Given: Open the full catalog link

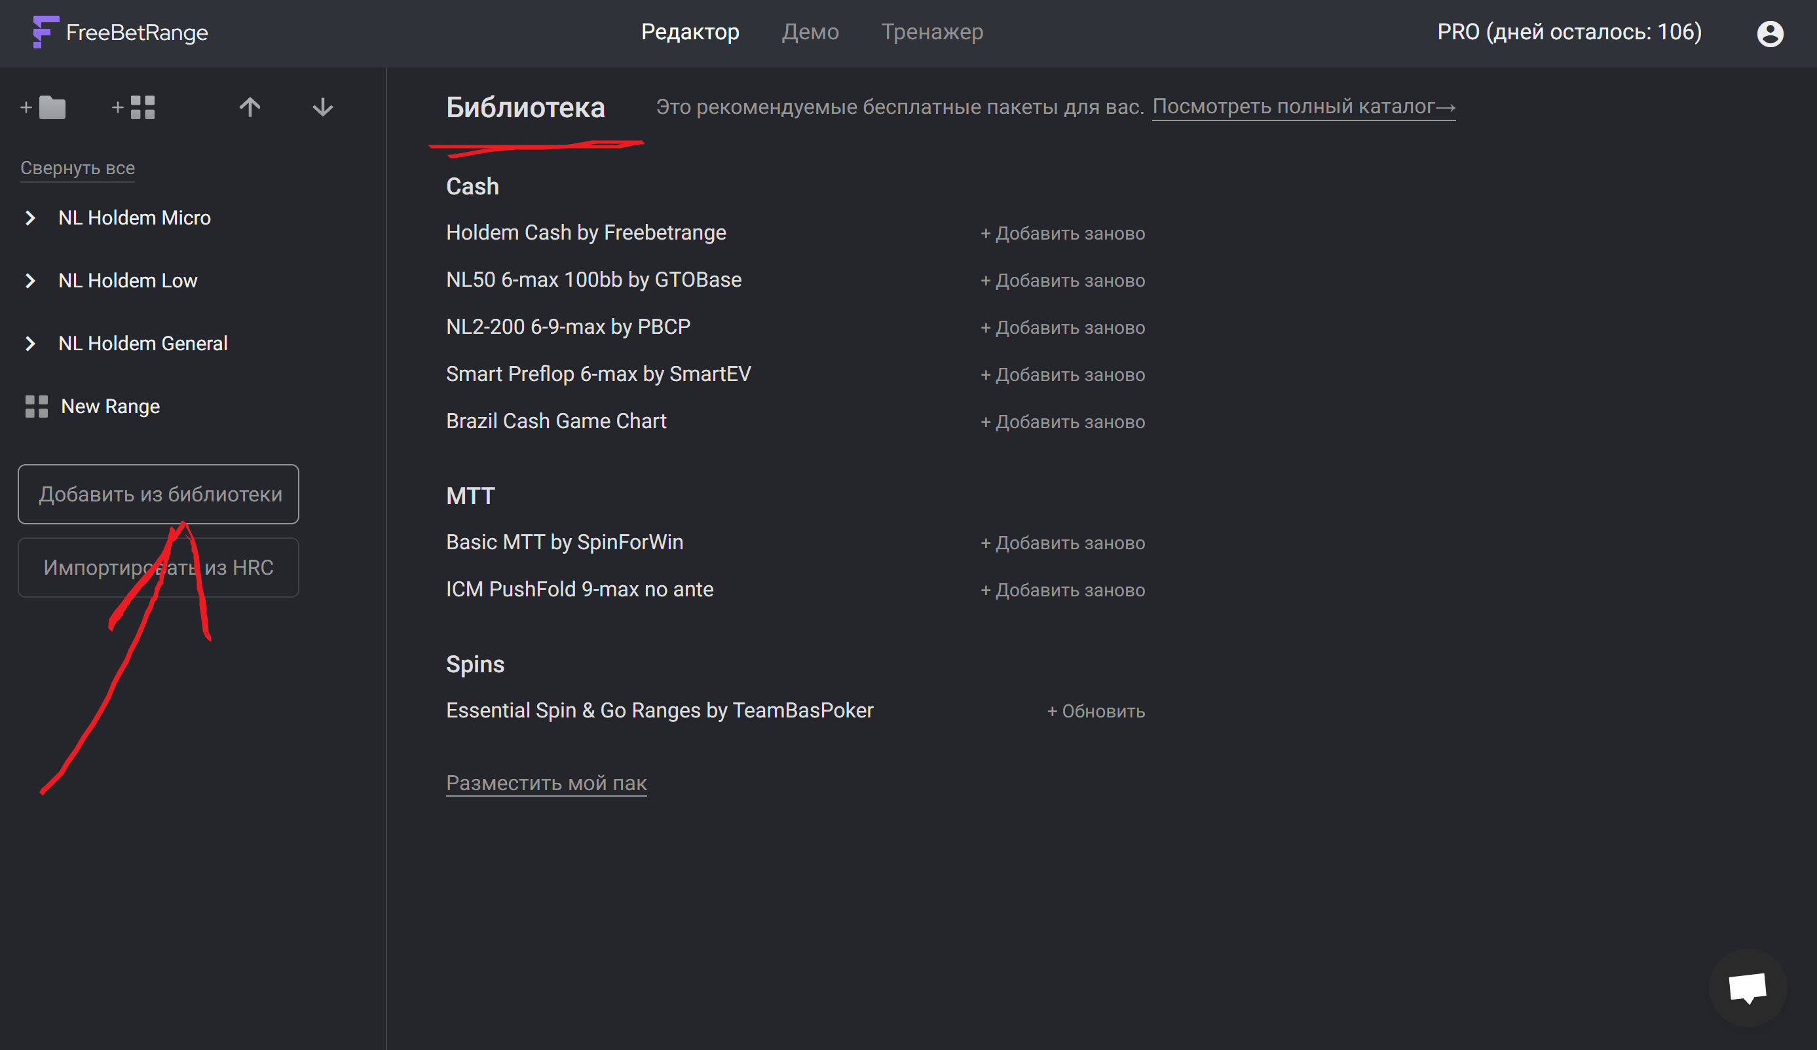Looking at the screenshot, I should [1303, 107].
